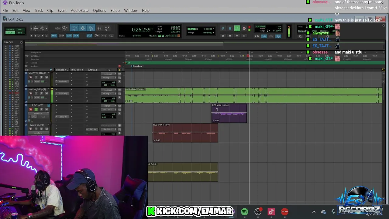Mute the Main vocals track

[x=46, y=129]
